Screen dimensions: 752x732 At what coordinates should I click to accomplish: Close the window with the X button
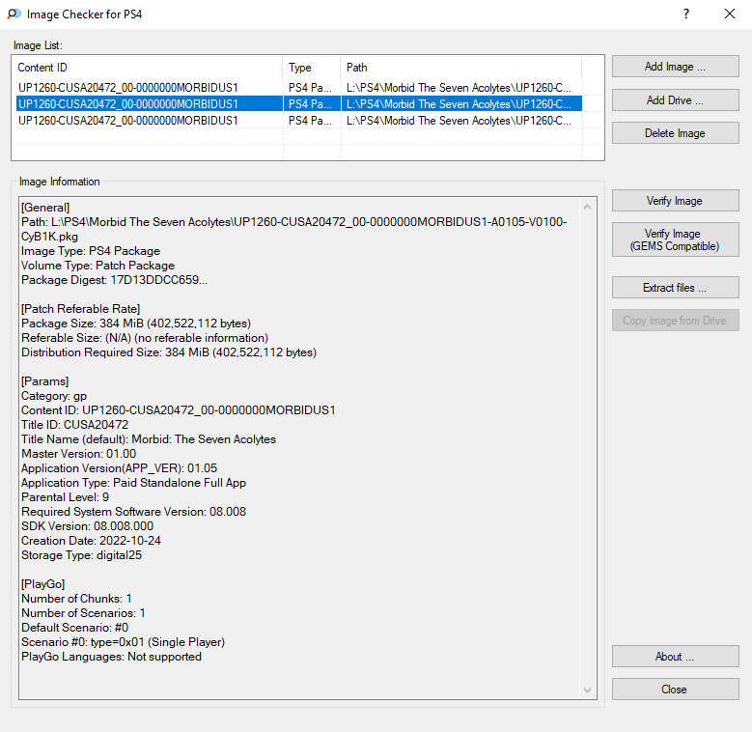pos(730,14)
